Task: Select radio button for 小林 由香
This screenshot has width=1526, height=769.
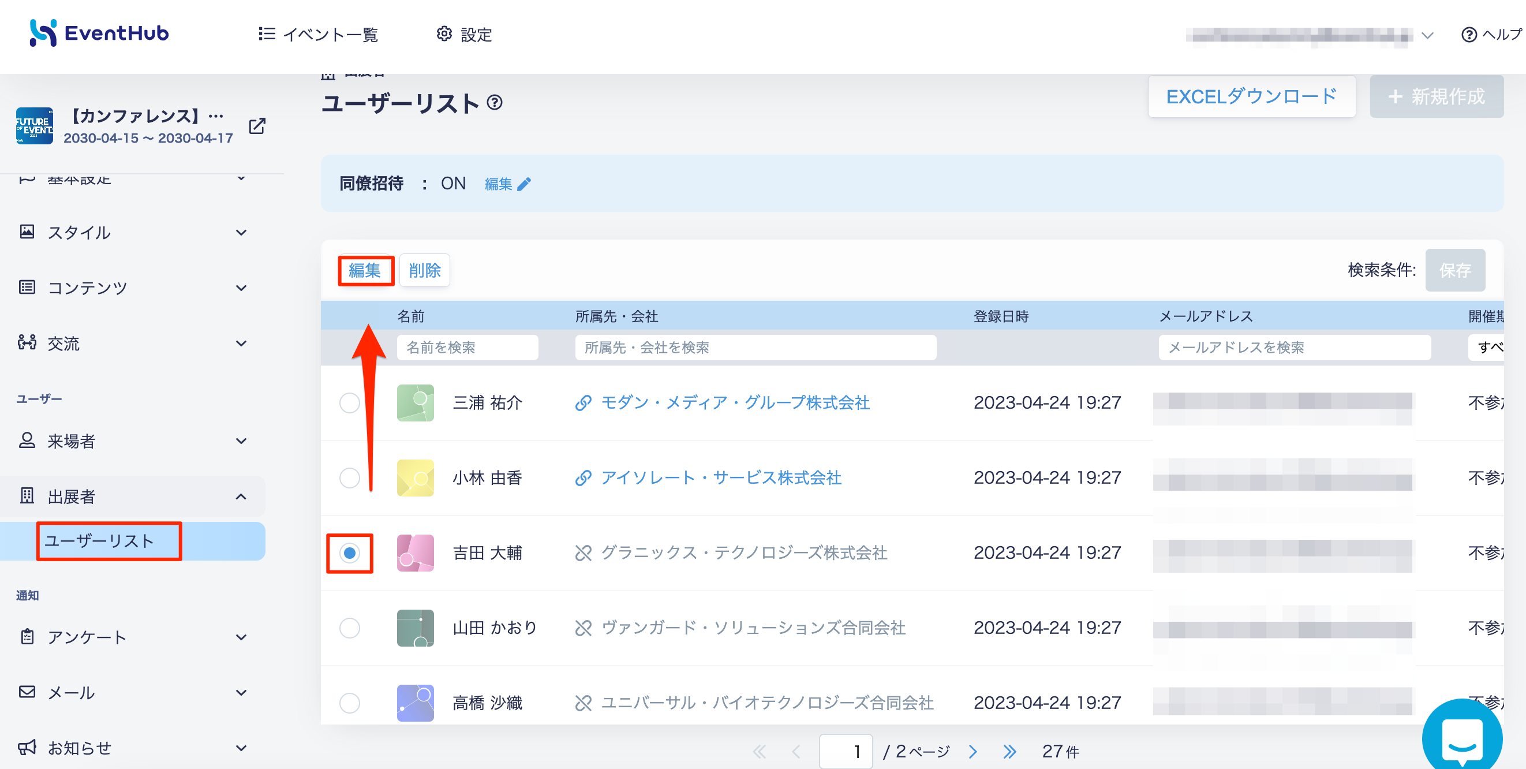Action: 350,477
